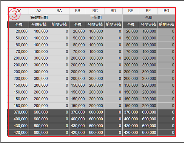The width and height of the screenshot is (185, 143).
Task: Select column header BB
Action: pyautogui.click(x=77, y=11)
